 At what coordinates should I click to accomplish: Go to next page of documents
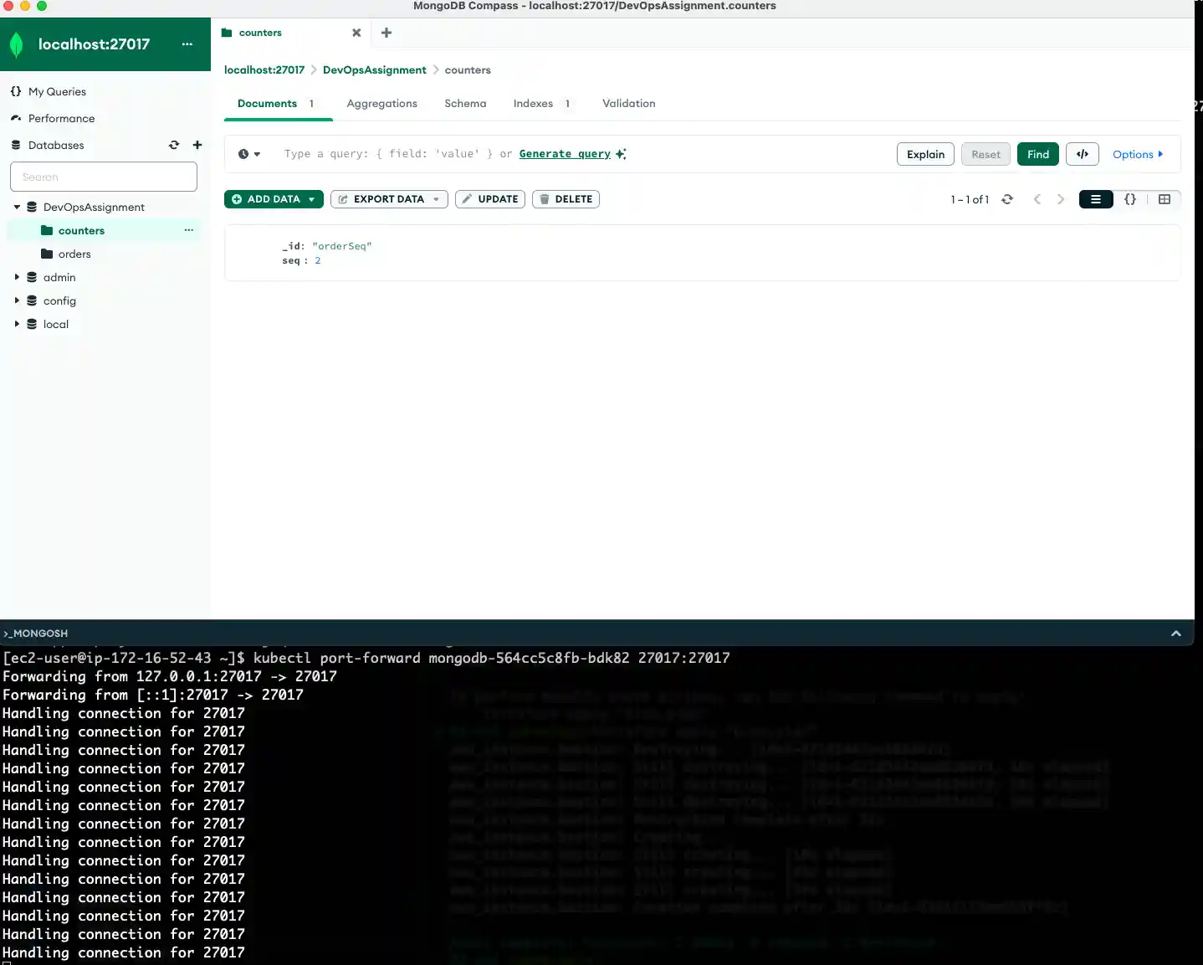point(1061,199)
